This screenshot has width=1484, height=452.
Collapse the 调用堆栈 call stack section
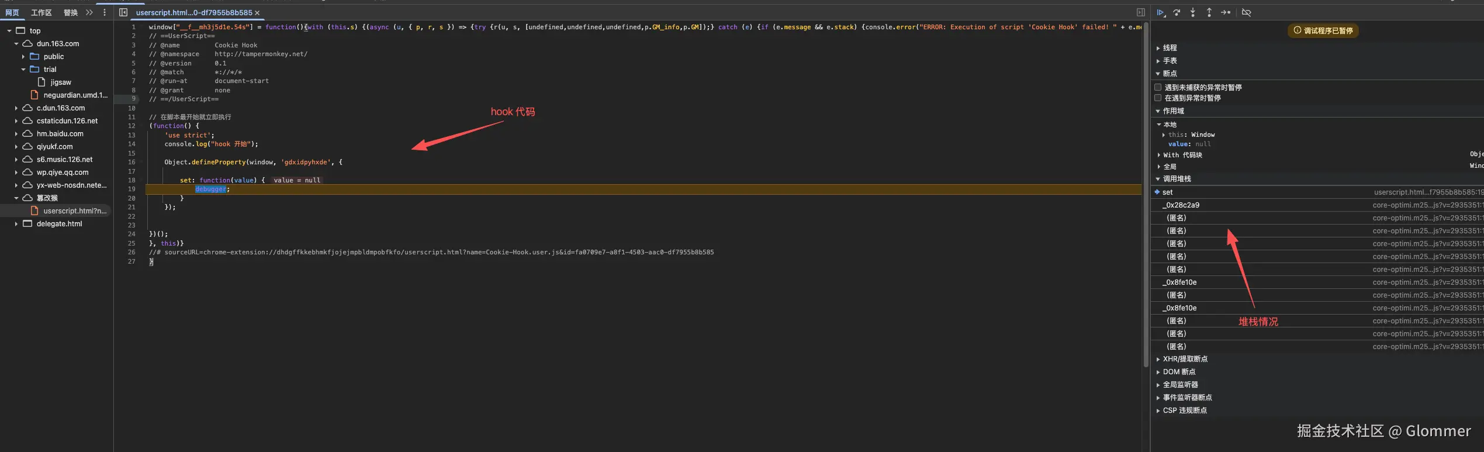click(x=1158, y=179)
